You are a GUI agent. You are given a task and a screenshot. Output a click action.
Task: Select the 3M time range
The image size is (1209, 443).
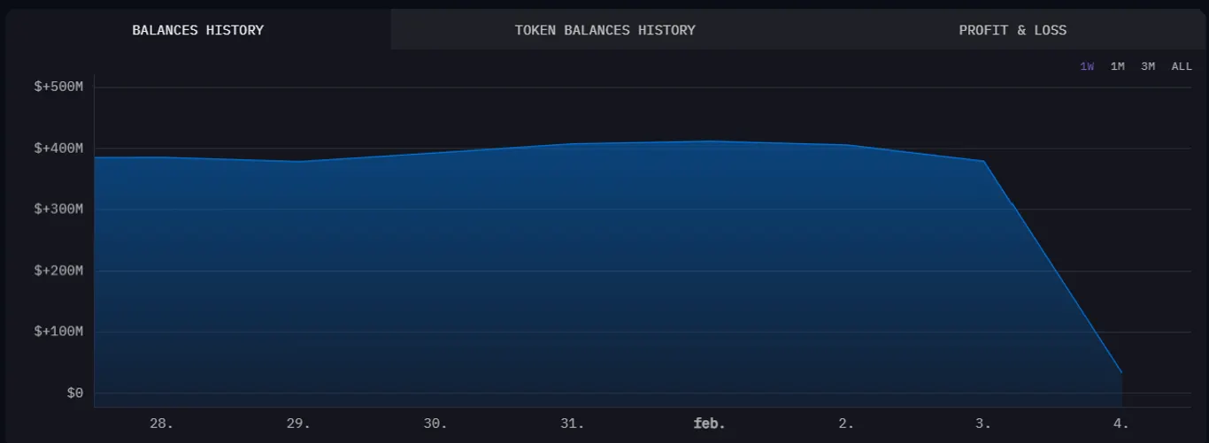click(x=1148, y=66)
